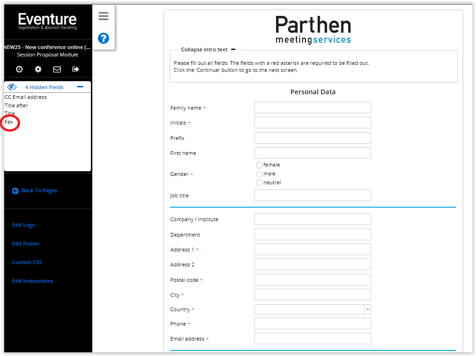Click the clock history icon in sidebar
The image size is (476, 356).
pyautogui.click(x=19, y=69)
